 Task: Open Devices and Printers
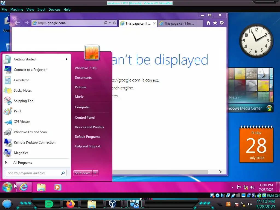click(x=89, y=127)
